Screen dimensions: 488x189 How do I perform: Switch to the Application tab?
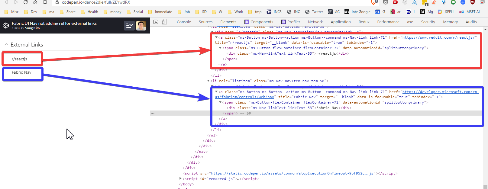[x=341, y=22]
